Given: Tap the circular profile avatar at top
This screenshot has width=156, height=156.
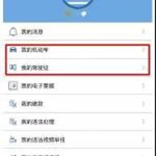Looking at the screenshot, I should pyautogui.click(x=78, y=3).
